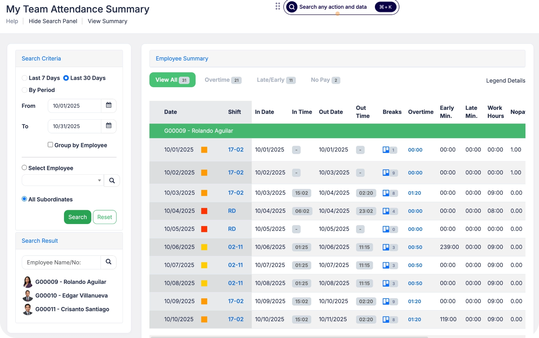Click the breaks icon for 10/01/2025
Image resolution: width=539 pixels, height=338 pixels.
386,150
